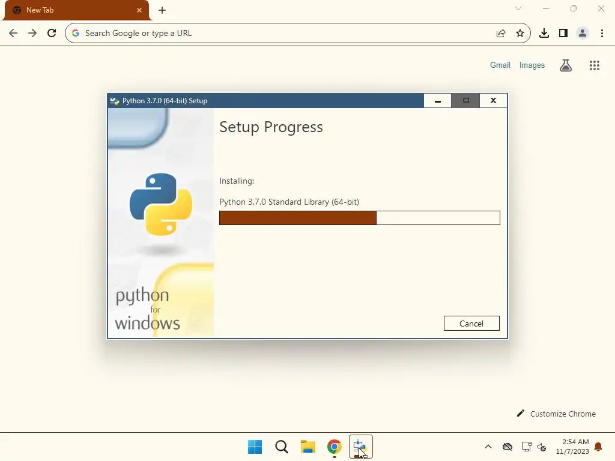The width and height of the screenshot is (615, 461).
Task: Go forward in Chrome
Action: (32, 34)
